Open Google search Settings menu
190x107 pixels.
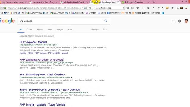click(x=95, y=29)
